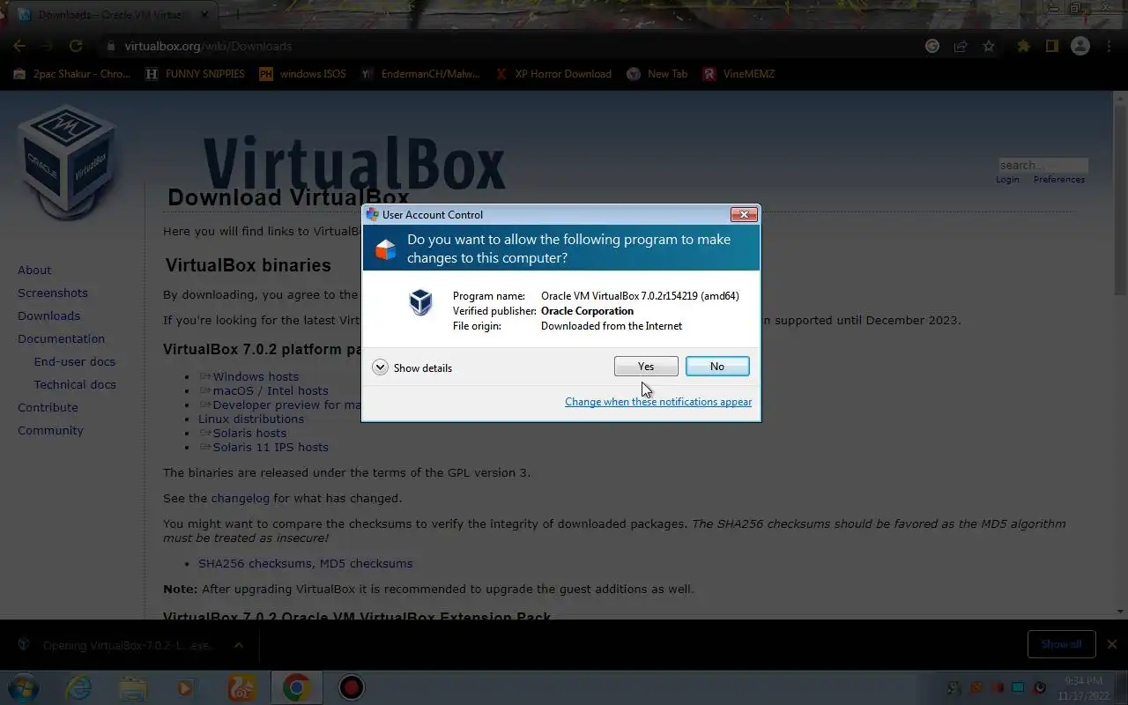Go to Downloads in the sidebar
Image resolution: width=1128 pixels, height=705 pixels.
pos(48,315)
